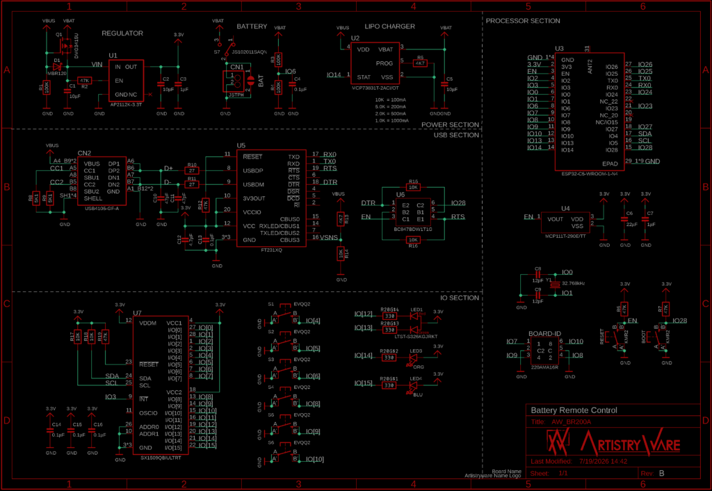Select the C6 22µF capacitor
Image resolution: width=712 pixels, height=491 pixels.
(625, 219)
